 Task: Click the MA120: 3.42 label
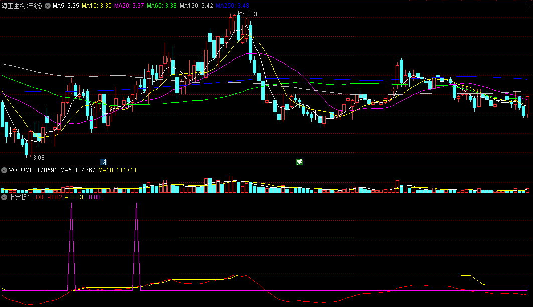[x=196, y=6]
